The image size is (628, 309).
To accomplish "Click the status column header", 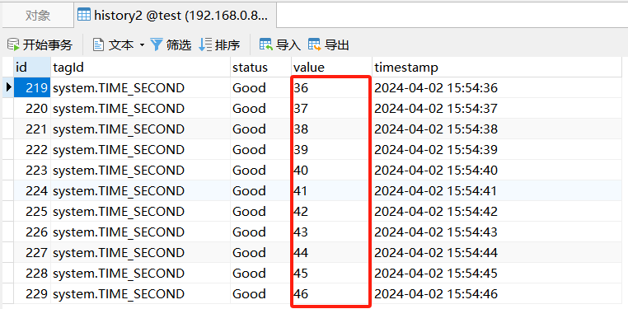I will click(x=260, y=68).
